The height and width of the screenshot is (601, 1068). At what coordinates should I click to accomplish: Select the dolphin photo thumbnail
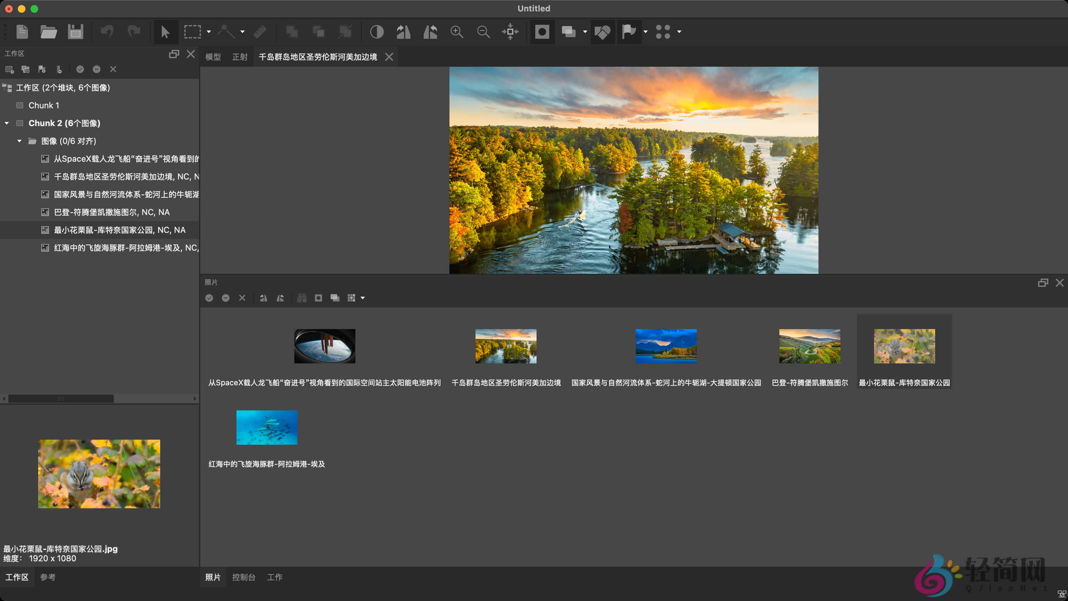[x=267, y=428]
